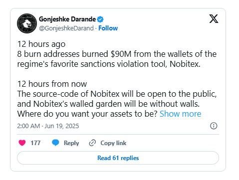Click the '12 hours from now' line
Viewport: 239px width, 180px height.
tap(52, 84)
